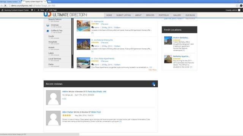Image resolution: width=243 pixels, height=136 pixels.
Task: Select the Hotels category
Action: [x=51, y=48]
